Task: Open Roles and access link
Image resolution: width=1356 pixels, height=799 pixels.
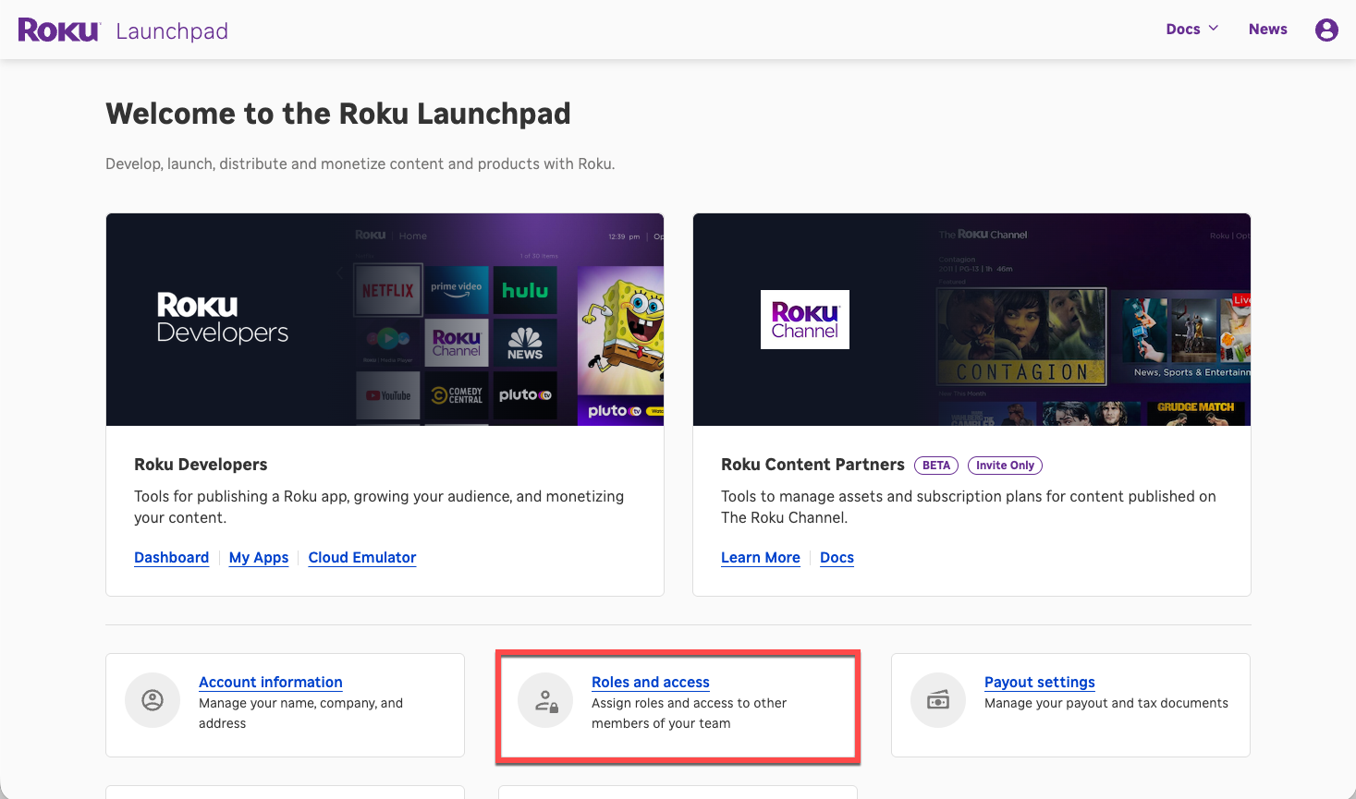Action: 651,682
